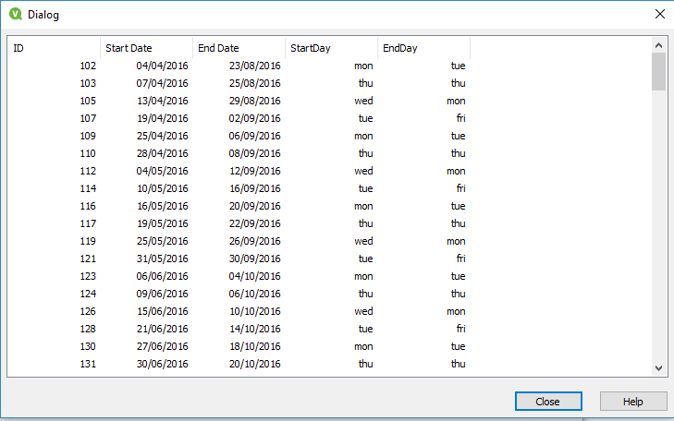
Task: Click end date 02/09/2016
Action: [x=255, y=118]
